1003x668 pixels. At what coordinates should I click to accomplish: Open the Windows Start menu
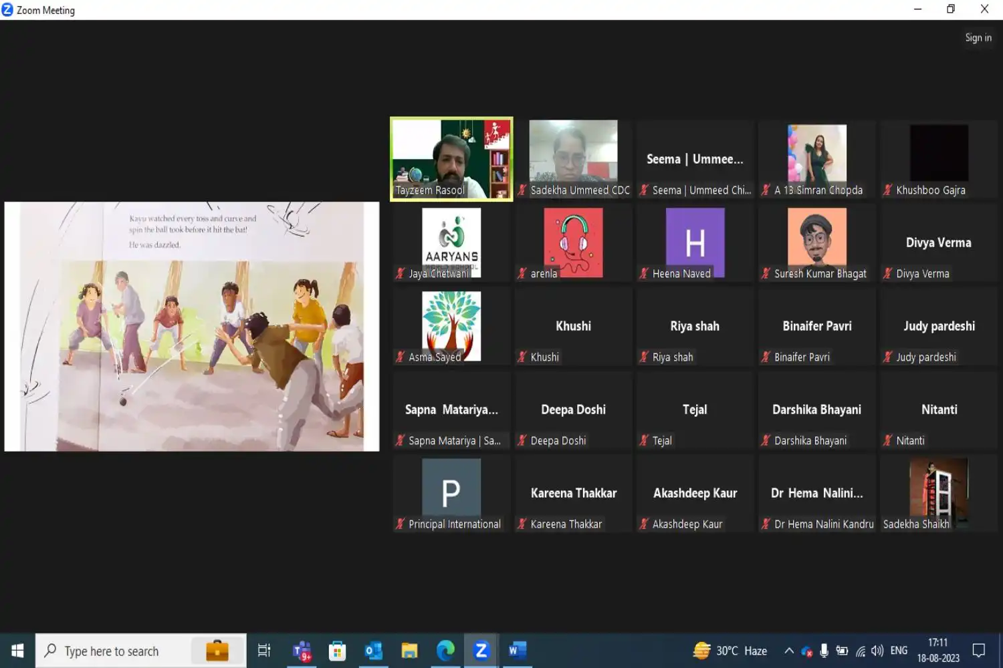click(17, 651)
